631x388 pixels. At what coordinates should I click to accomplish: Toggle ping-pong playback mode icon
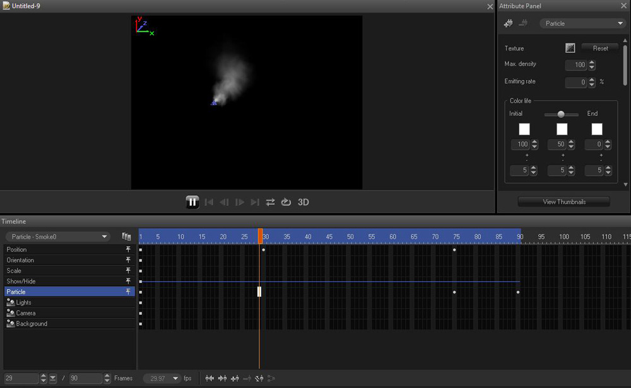point(271,202)
